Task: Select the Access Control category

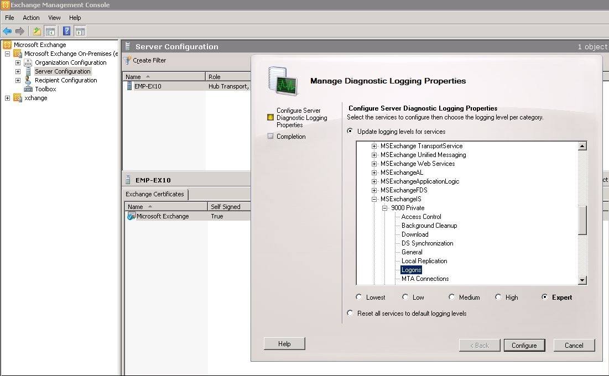Action: coord(421,217)
